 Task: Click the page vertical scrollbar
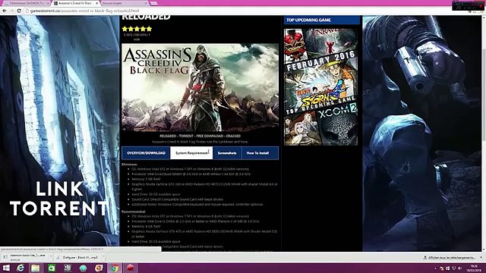[x=484, y=133]
